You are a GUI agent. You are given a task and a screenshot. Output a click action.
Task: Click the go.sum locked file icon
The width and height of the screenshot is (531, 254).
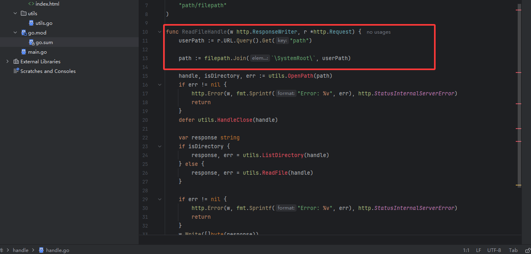click(x=31, y=42)
